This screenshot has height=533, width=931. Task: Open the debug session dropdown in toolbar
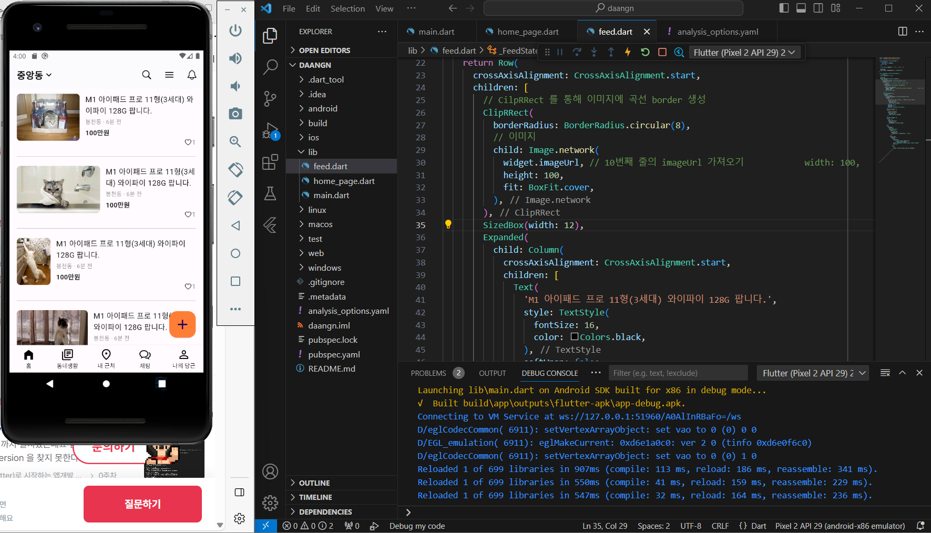(744, 52)
